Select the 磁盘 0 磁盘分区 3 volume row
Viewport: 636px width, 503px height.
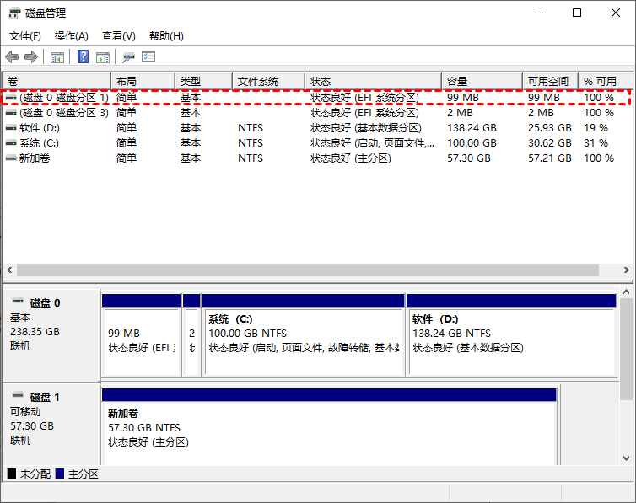(316, 113)
